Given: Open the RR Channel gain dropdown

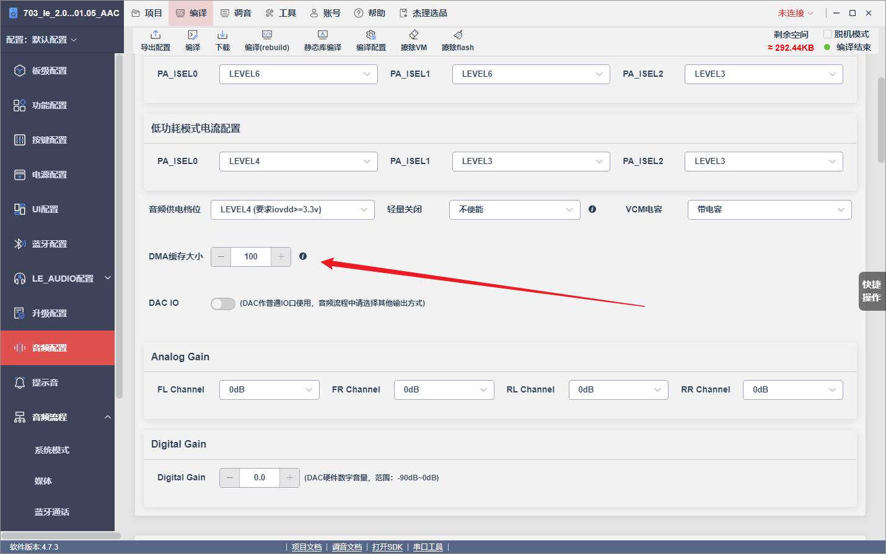Looking at the screenshot, I should (x=793, y=390).
